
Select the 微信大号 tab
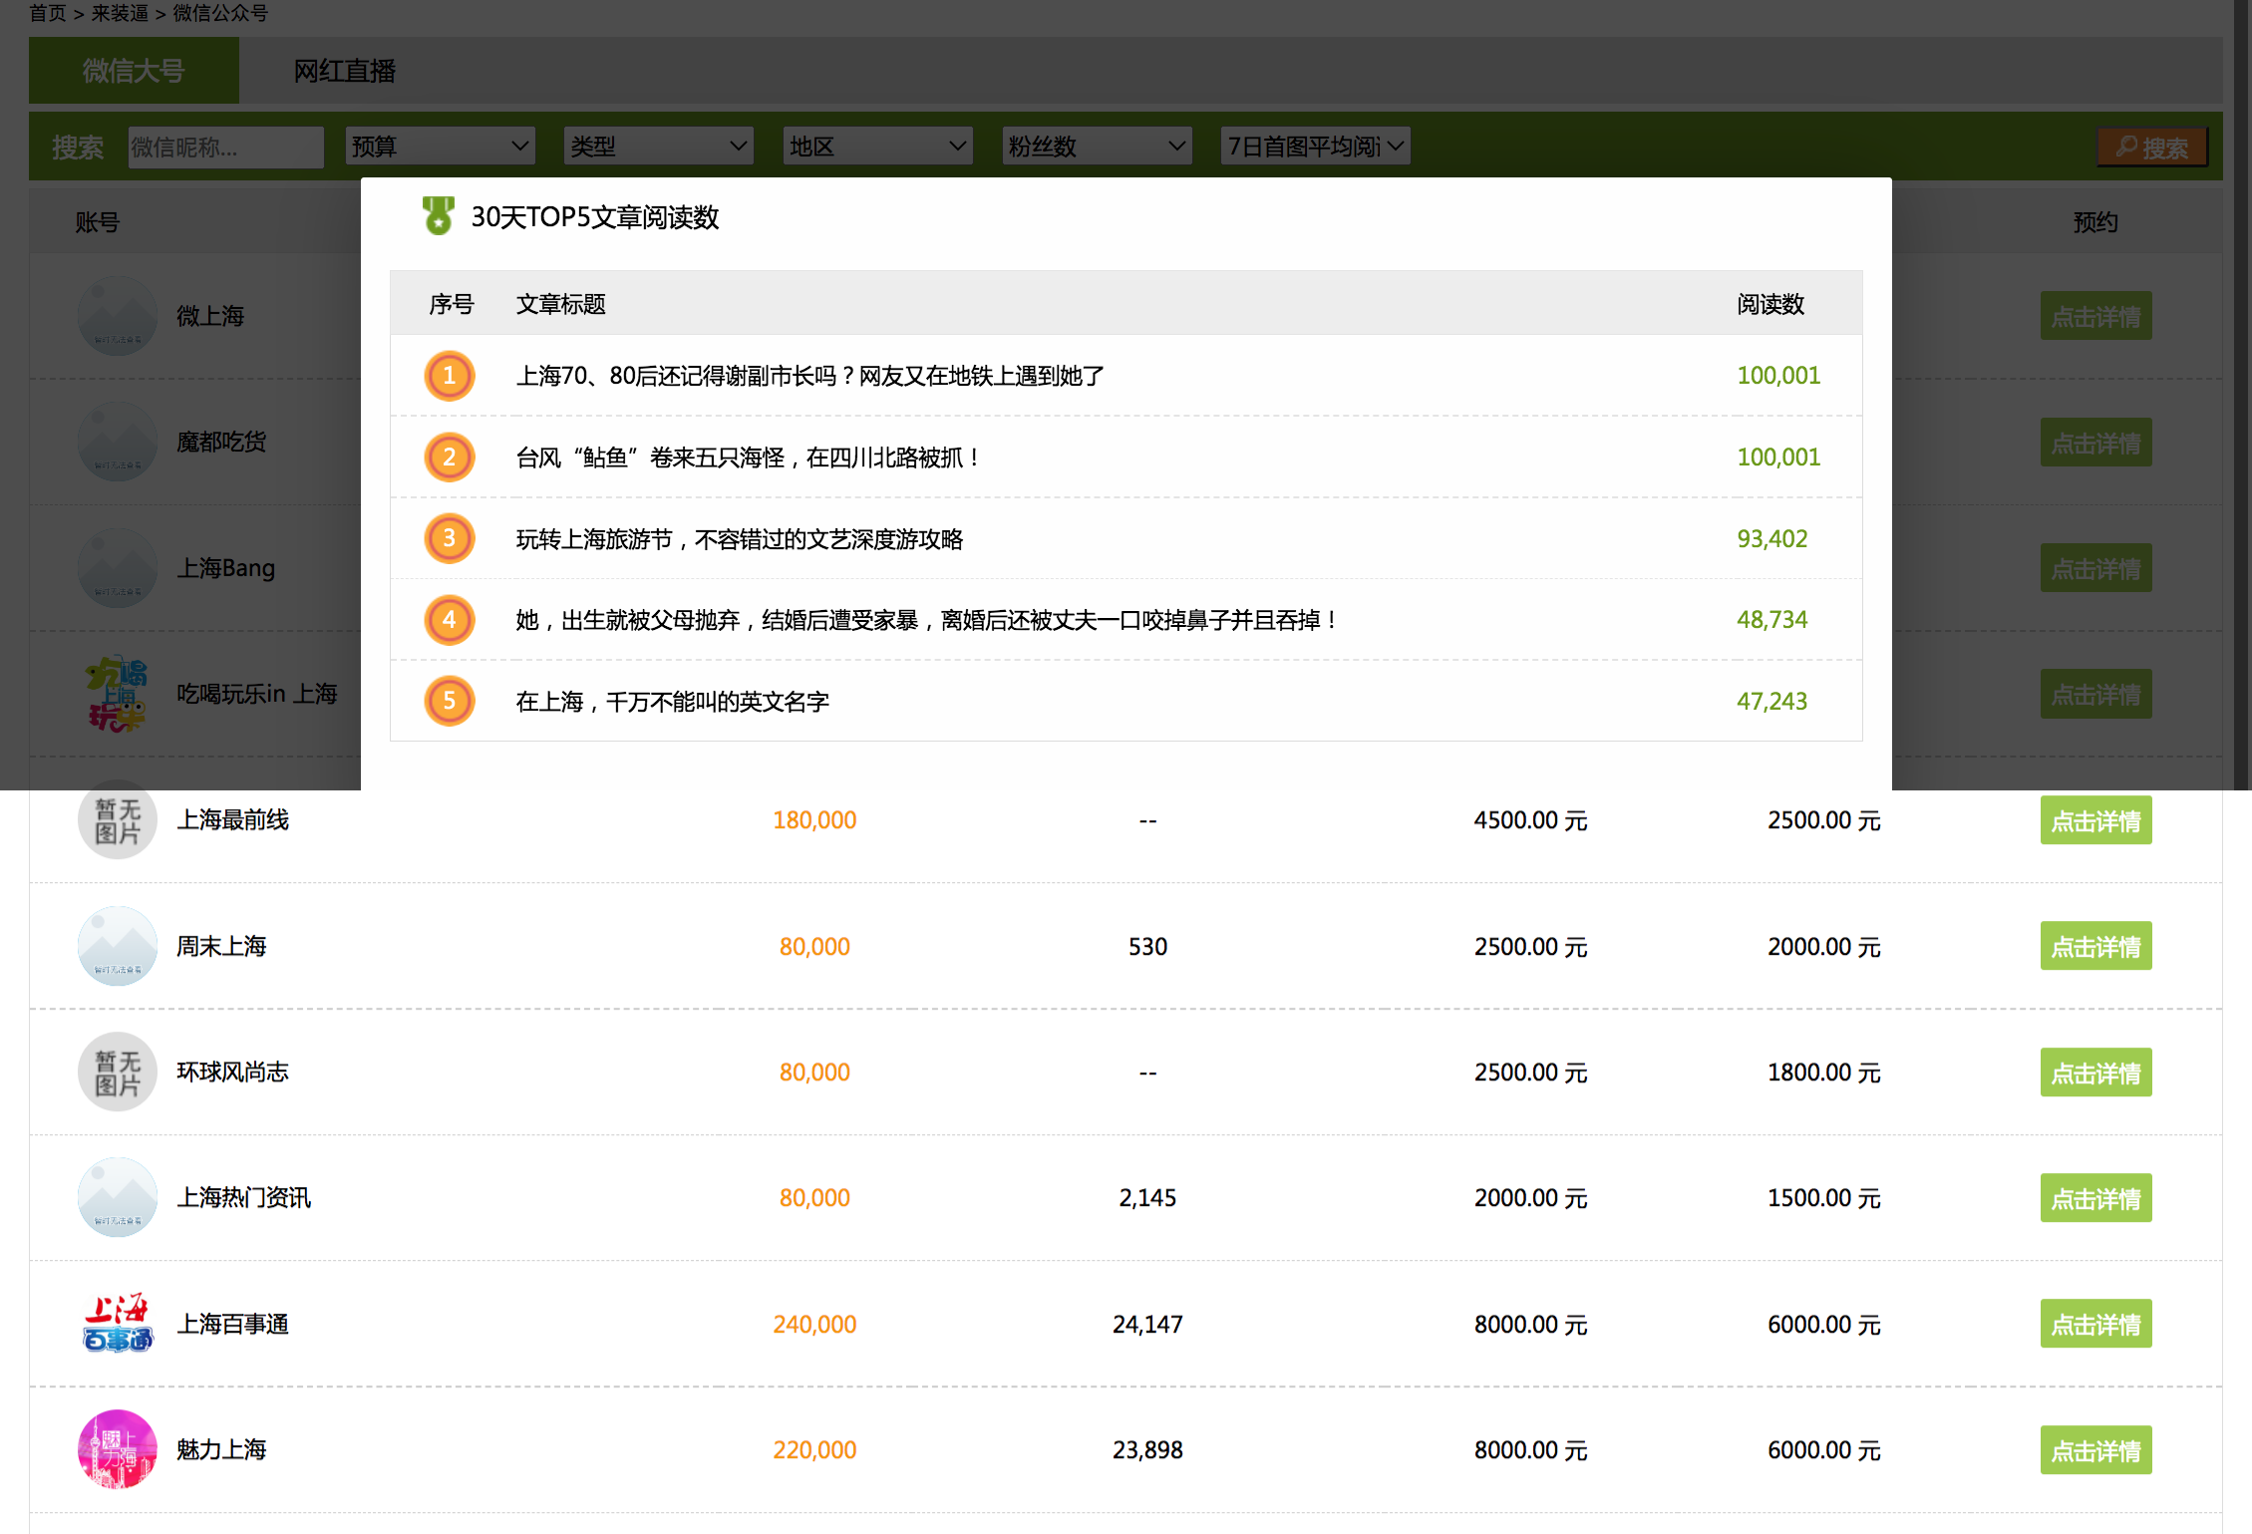click(134, 71)
